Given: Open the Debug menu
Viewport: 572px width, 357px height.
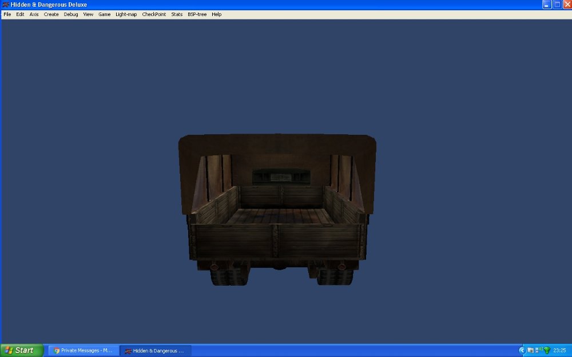Looking at the screenshot, I should (71, 14).
